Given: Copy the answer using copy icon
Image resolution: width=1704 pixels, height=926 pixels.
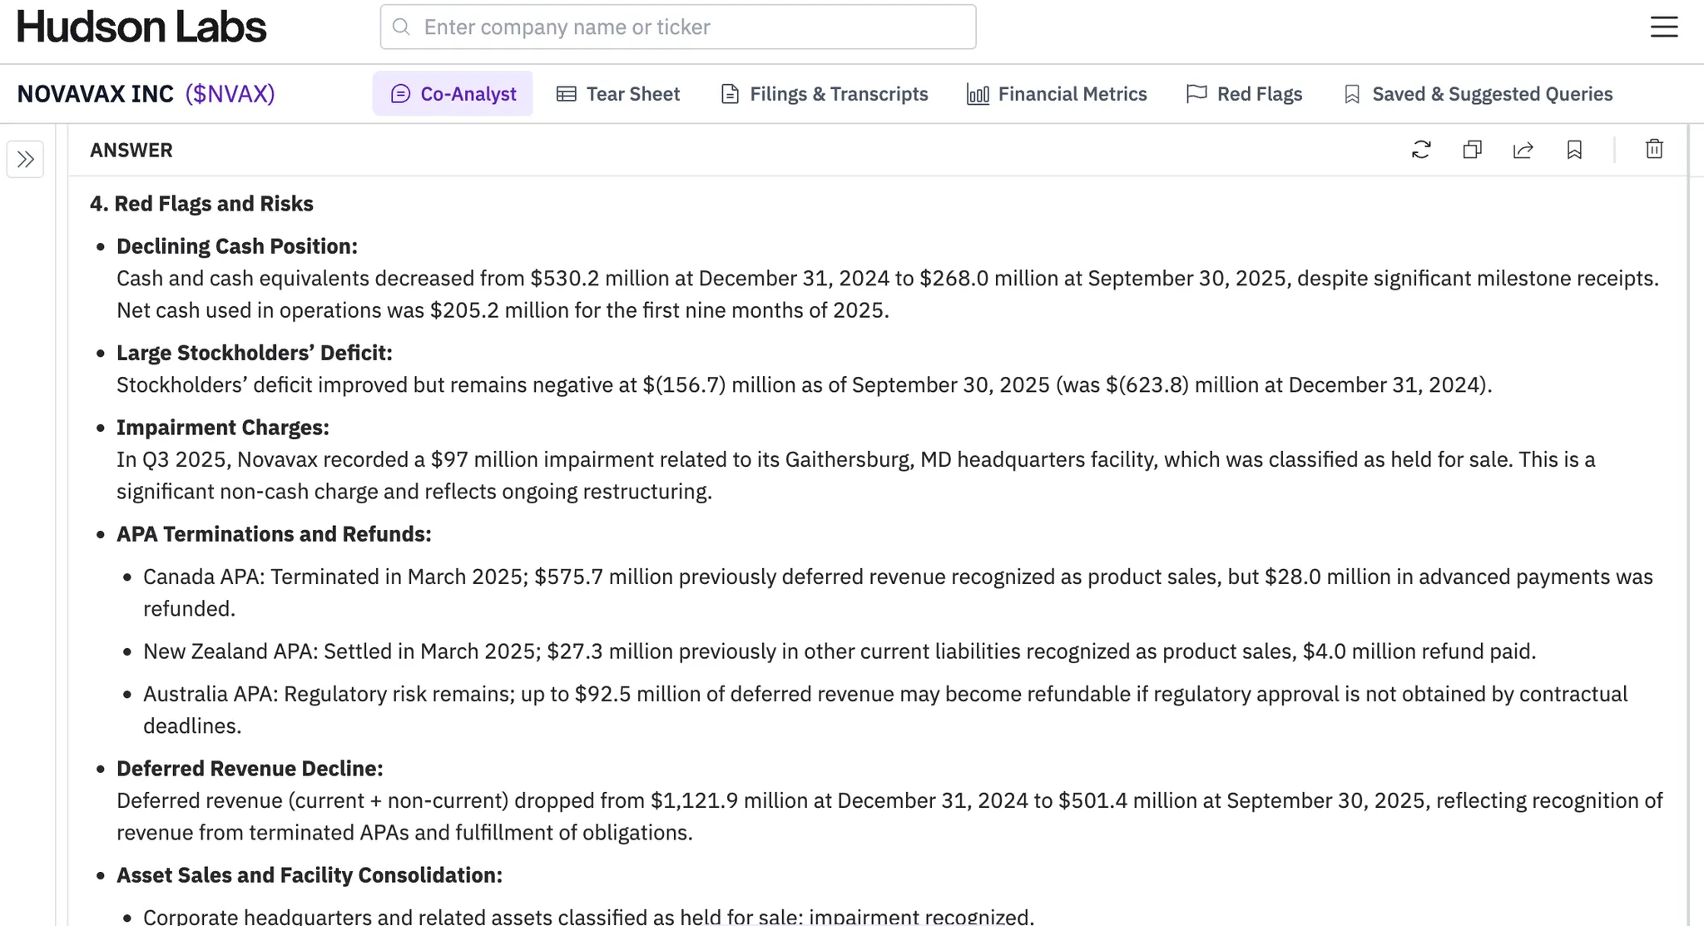Looking at the screenshot, I should point(1472,150).
